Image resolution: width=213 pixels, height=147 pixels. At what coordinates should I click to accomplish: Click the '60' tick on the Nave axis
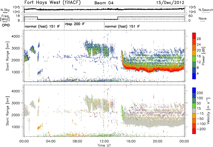[x=191, y=16]
